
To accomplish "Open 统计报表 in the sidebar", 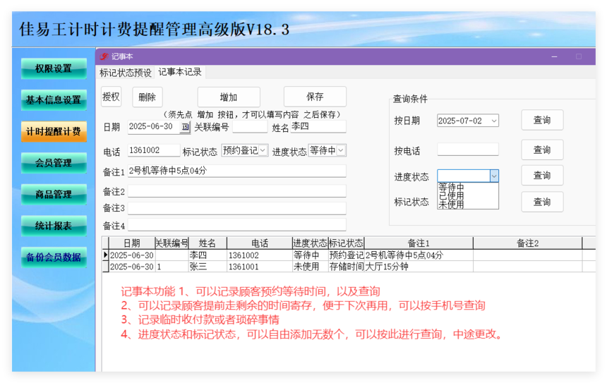I will click(54, 226).
